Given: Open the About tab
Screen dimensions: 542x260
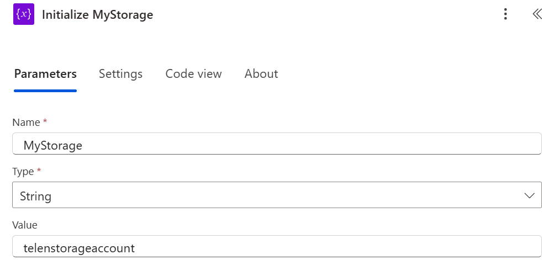Looking at the screenshot, I should click(261, 74).
